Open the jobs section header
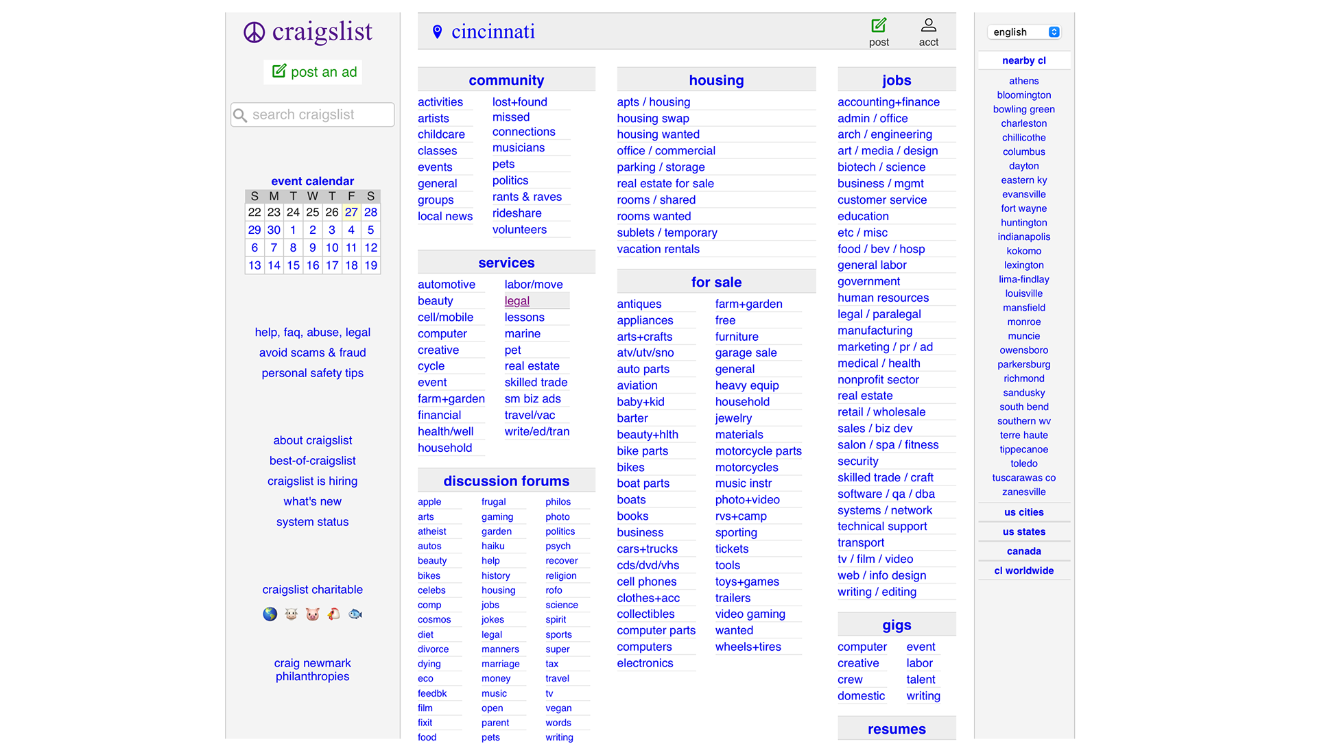The height and width of the screenshot is (744, 1317). 897,80
